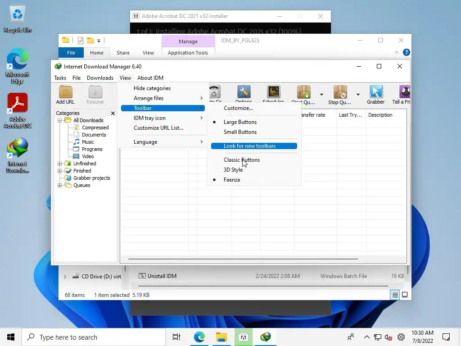The height and width of the screenshot is (346, 461).
Task: Choose Customize URL List option
Action: 163,127
